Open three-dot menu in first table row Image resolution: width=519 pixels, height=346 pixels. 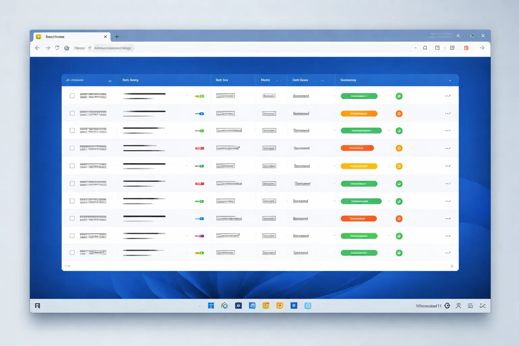[448, 96]
